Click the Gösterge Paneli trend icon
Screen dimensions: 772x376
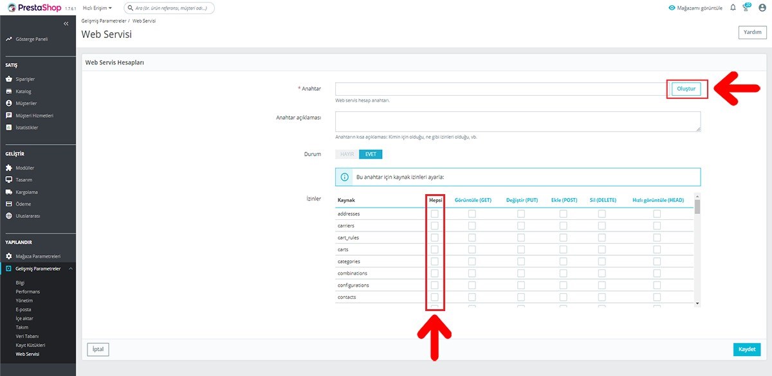tap(9, 39)
